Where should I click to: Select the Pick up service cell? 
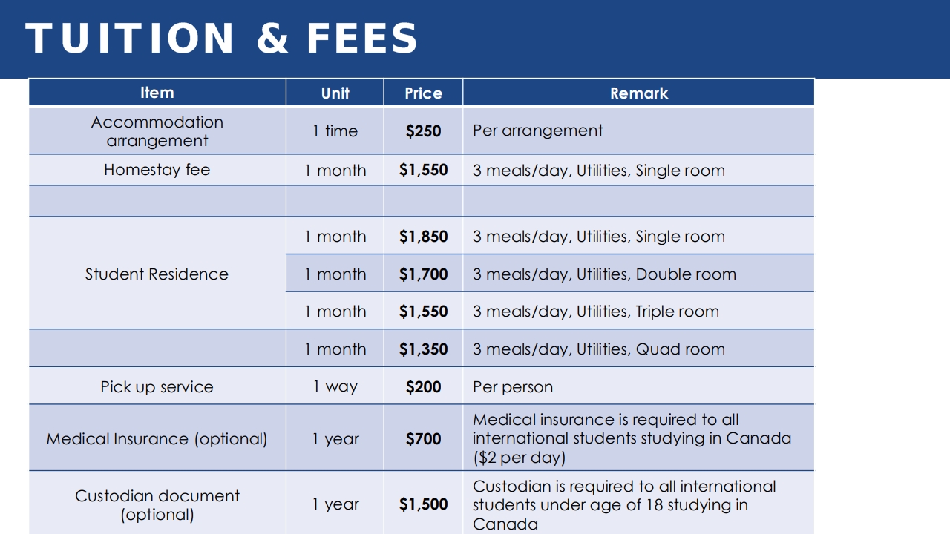[157, 386]
